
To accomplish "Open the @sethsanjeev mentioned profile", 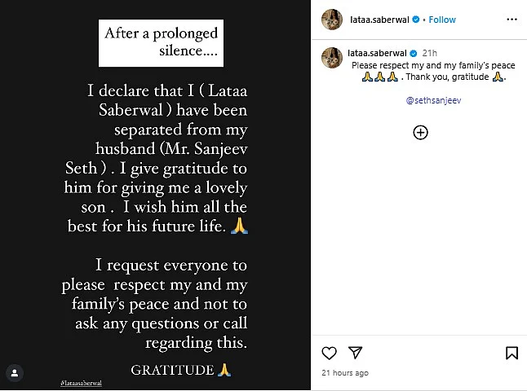I will (x=433, y=100).
